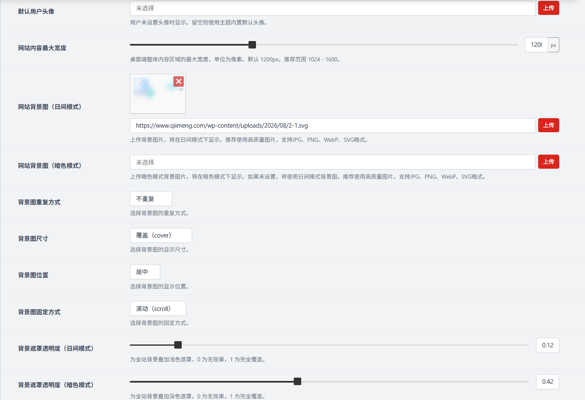585x400 pixels.
Task: Focus the 网站背景图（暗色模式）input field
Action: tap(332, 162)
